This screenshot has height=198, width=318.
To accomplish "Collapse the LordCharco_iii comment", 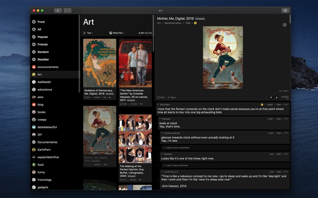I will 162,172.
